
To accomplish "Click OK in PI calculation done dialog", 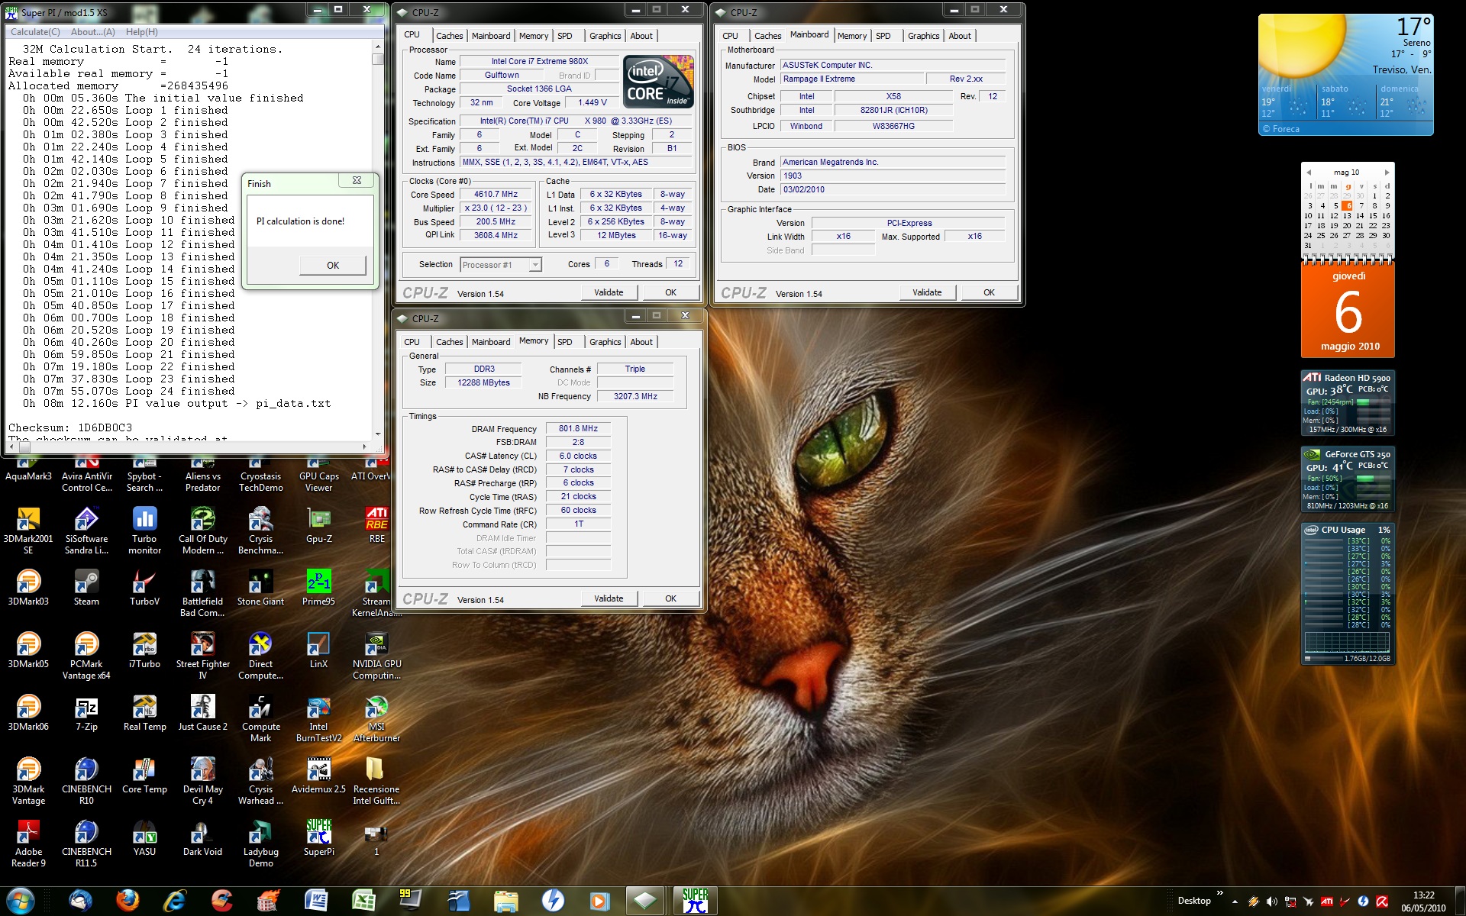I will click(x=333, y=265).
